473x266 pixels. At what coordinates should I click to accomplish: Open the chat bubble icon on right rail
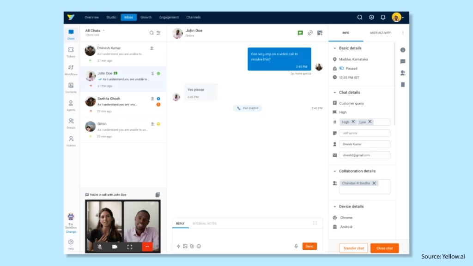click(403, 61)
